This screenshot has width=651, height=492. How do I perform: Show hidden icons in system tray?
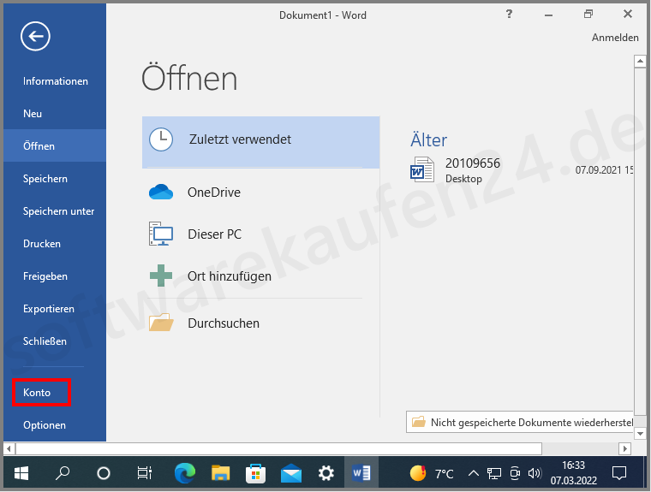pyautogui.click(x=473, y=472)
